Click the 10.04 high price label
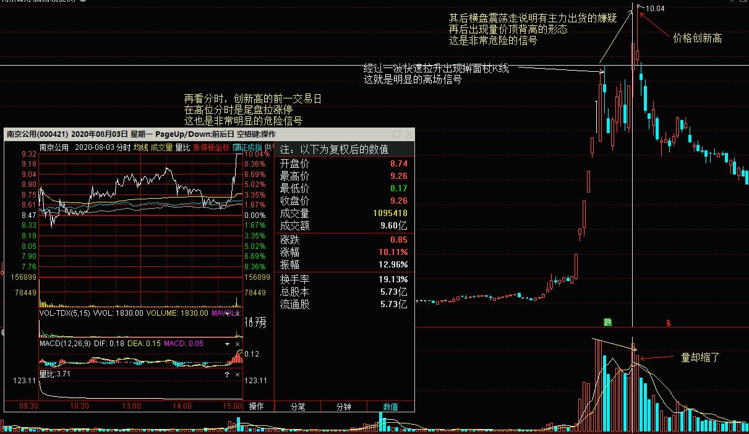This screenshot has width=749, height=434. pos(654,9)
